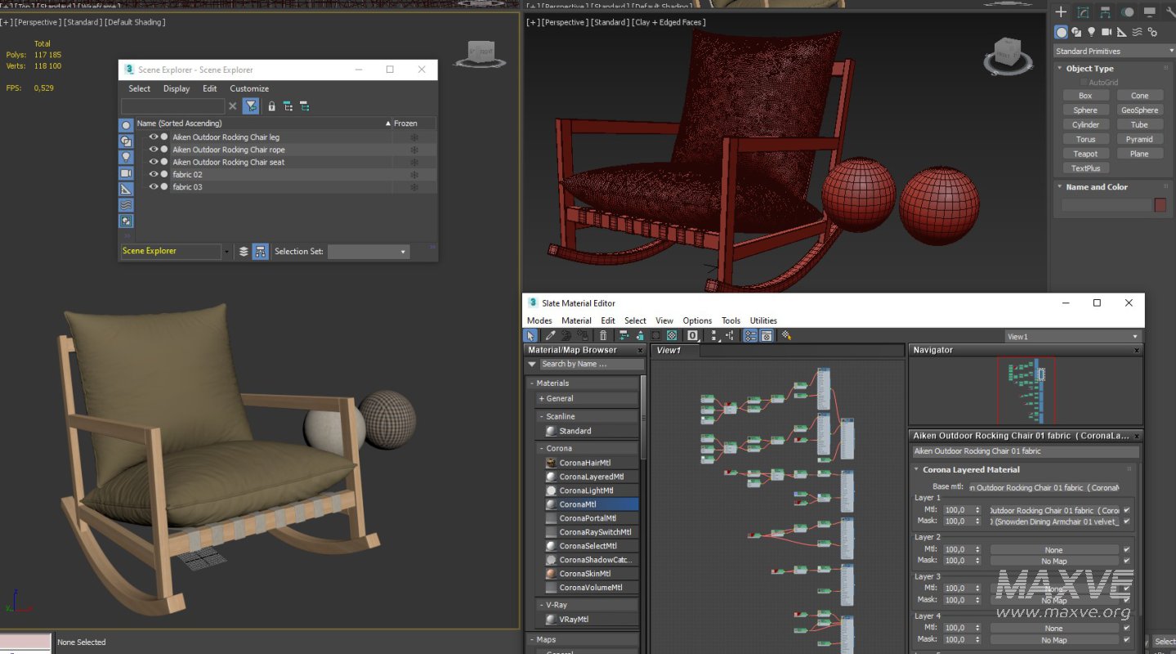This screenshot has width=1176, height=654.
Task: Open the Selection Set dropdown
Action: click(368, 252)
